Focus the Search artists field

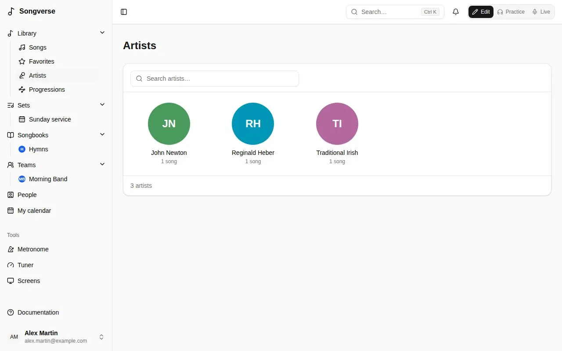click(x=215, y=79)
